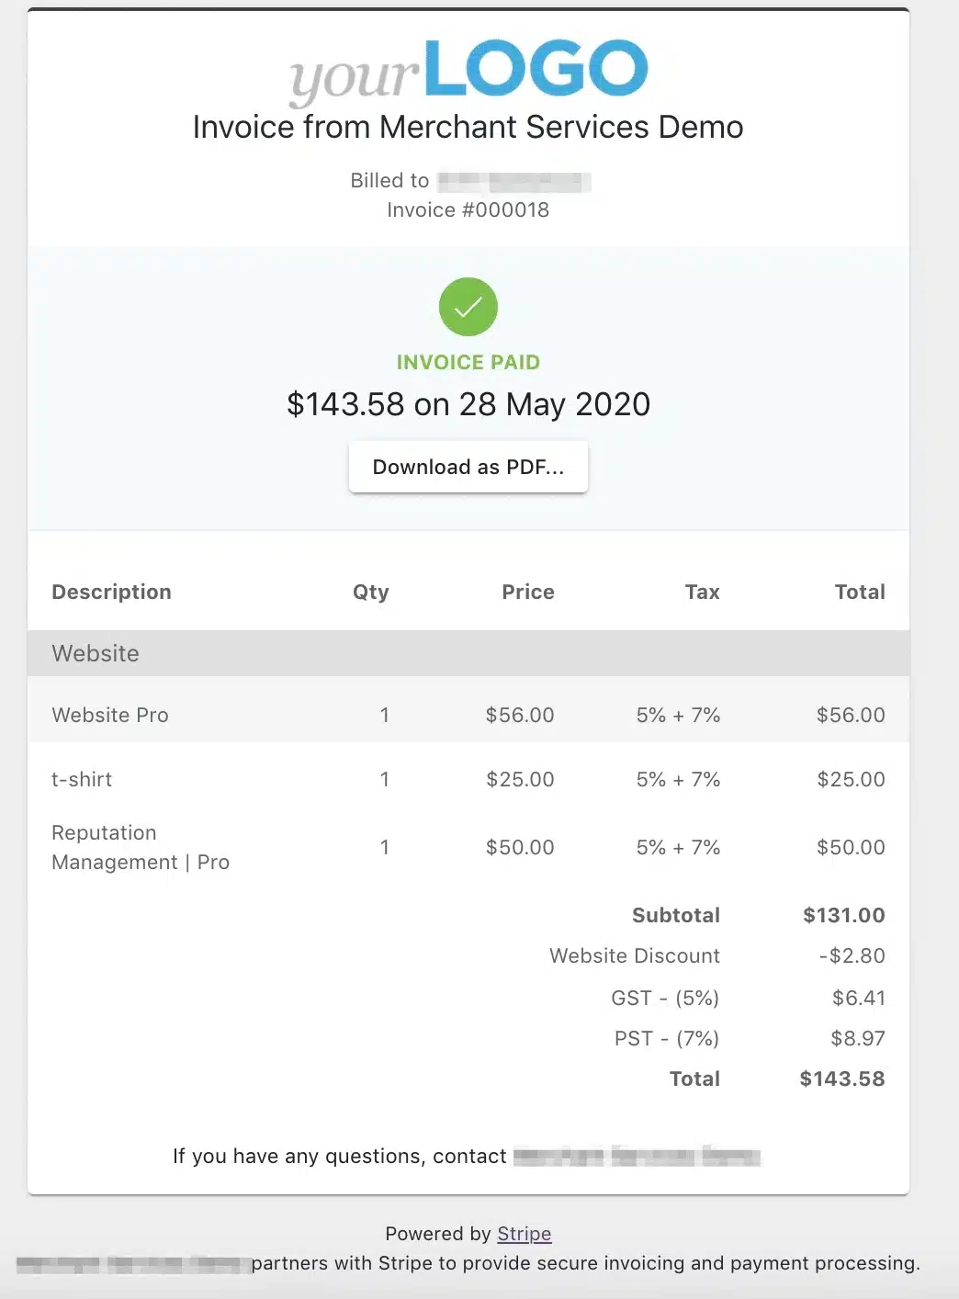Image resolution: width=959 pixels, height=1299 pixels.
Task: Select the Reputation Management Pro item
Action: [141, 847]
